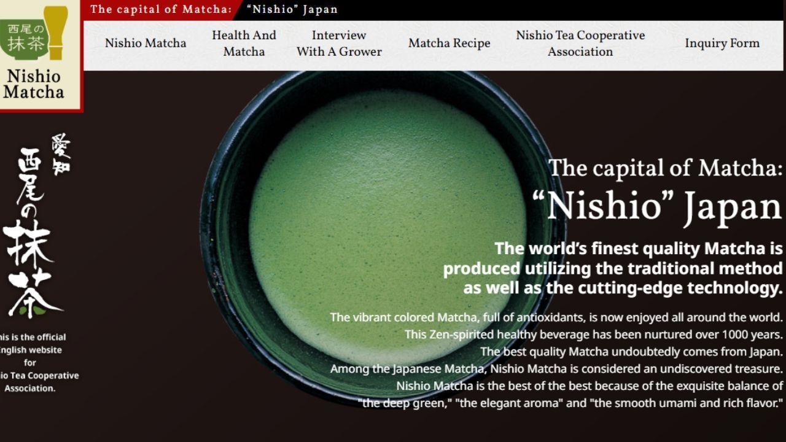The width and height of the screenshot is (786, 442).
Task: Click the "world's finest quality Matcha" subheading
Action: tap(613, 268)
